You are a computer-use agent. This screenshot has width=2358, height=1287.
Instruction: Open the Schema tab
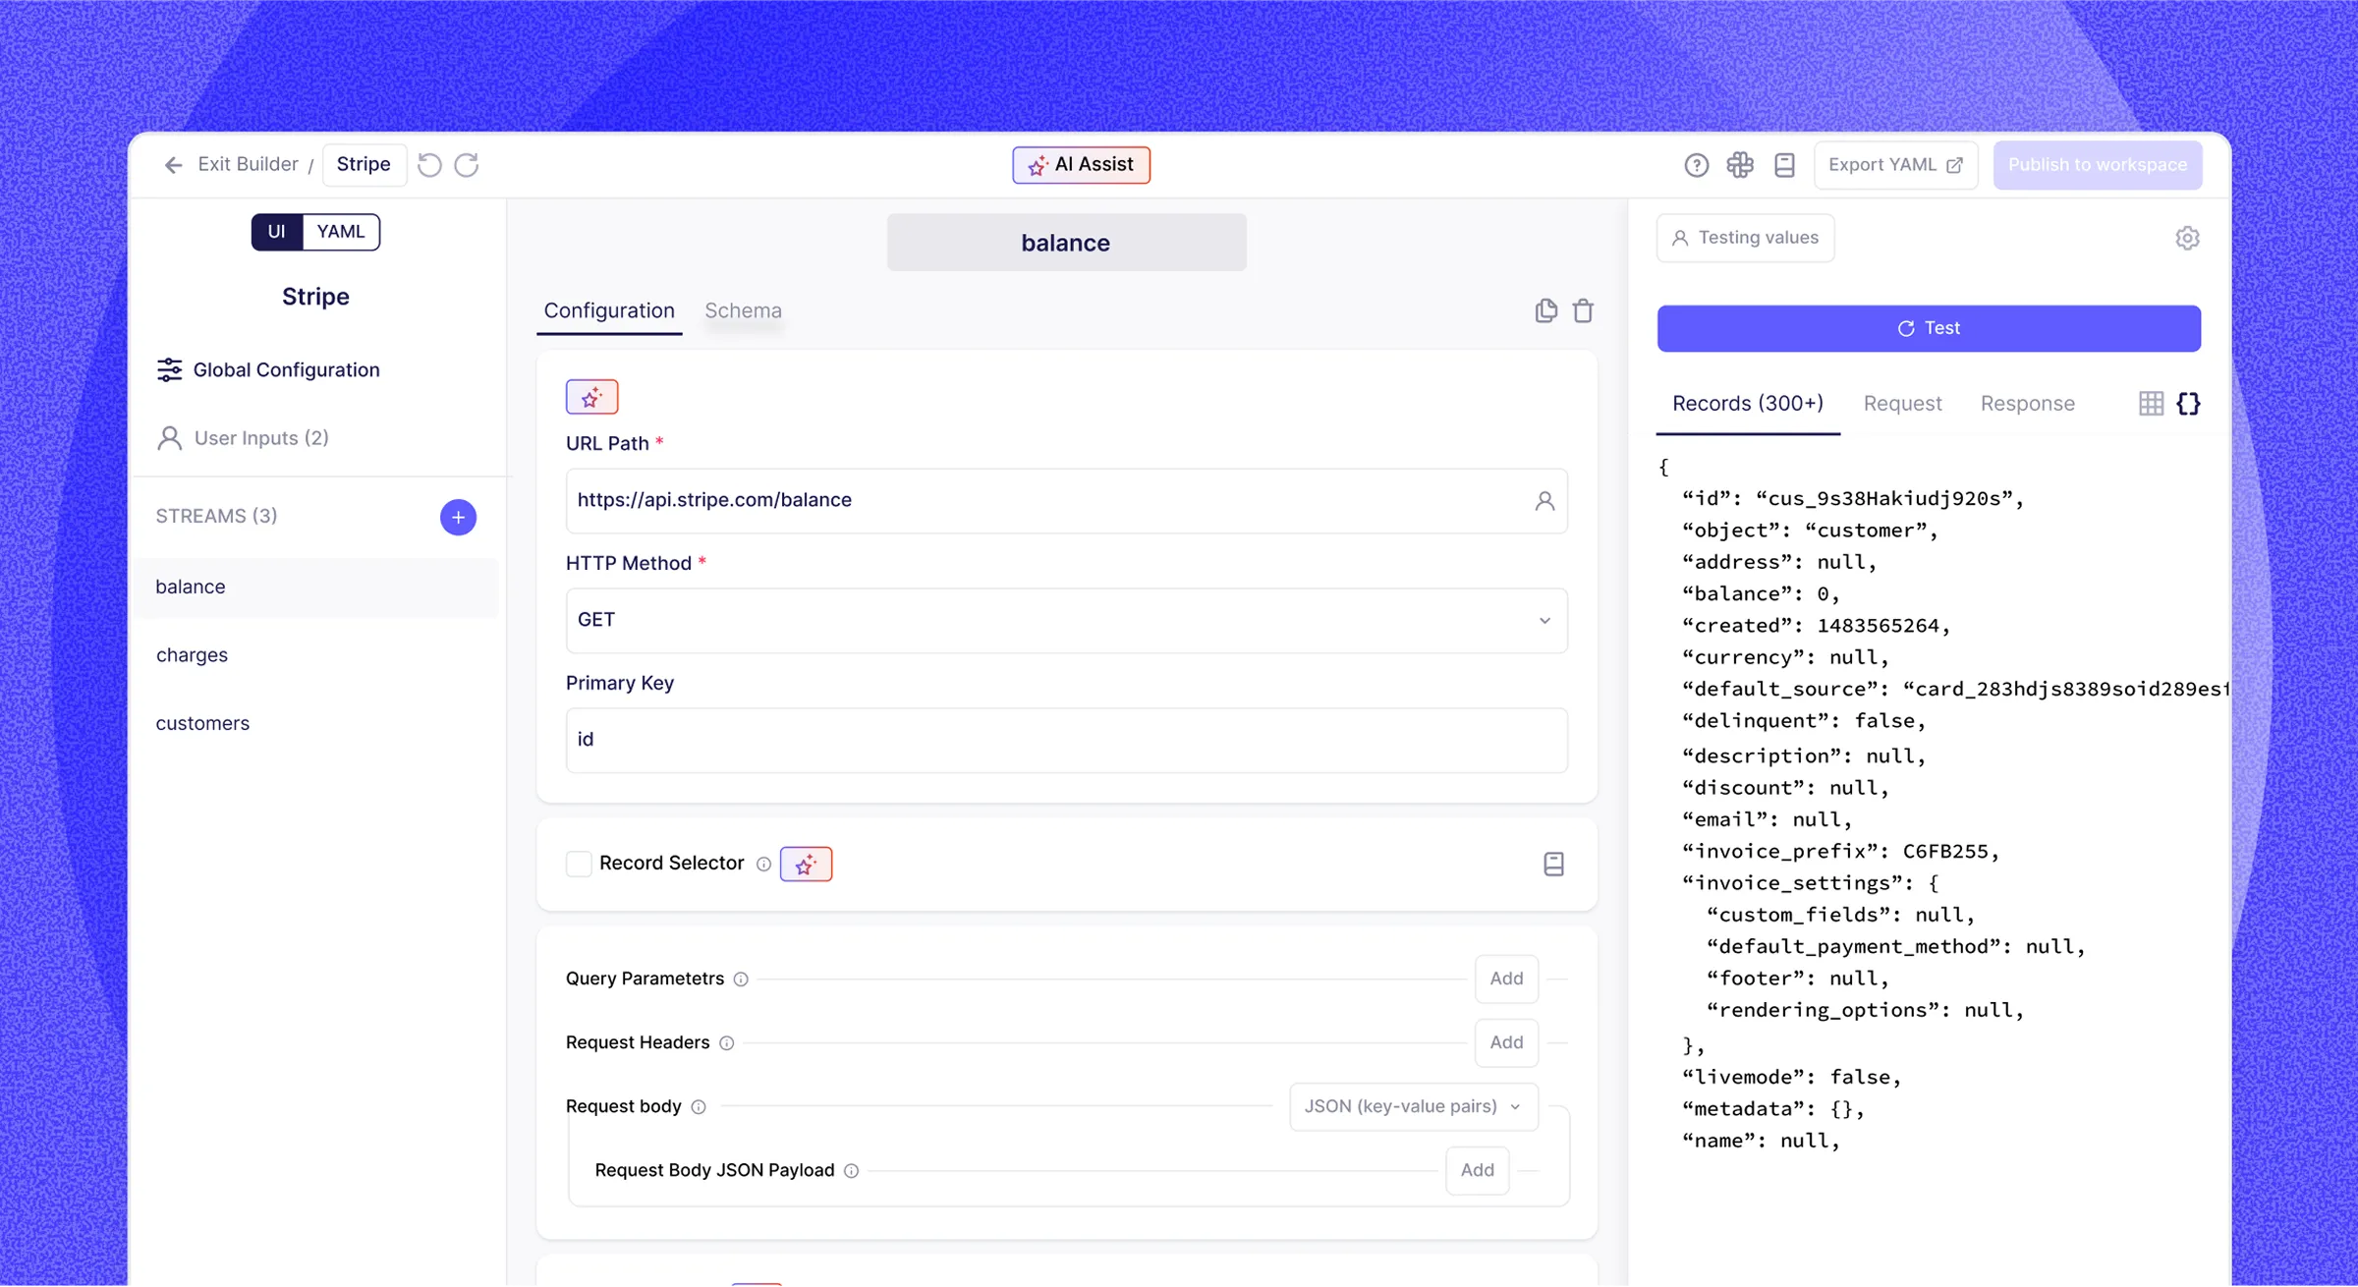(743, 310)
